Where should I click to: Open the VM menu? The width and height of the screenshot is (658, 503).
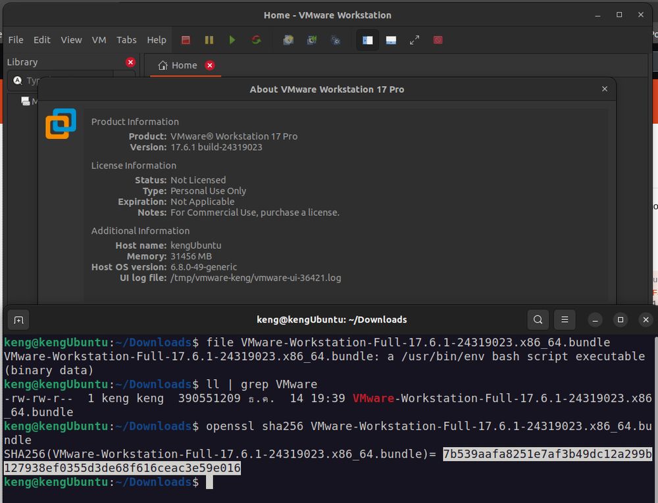pyautogui.click(x=99, y=40)
